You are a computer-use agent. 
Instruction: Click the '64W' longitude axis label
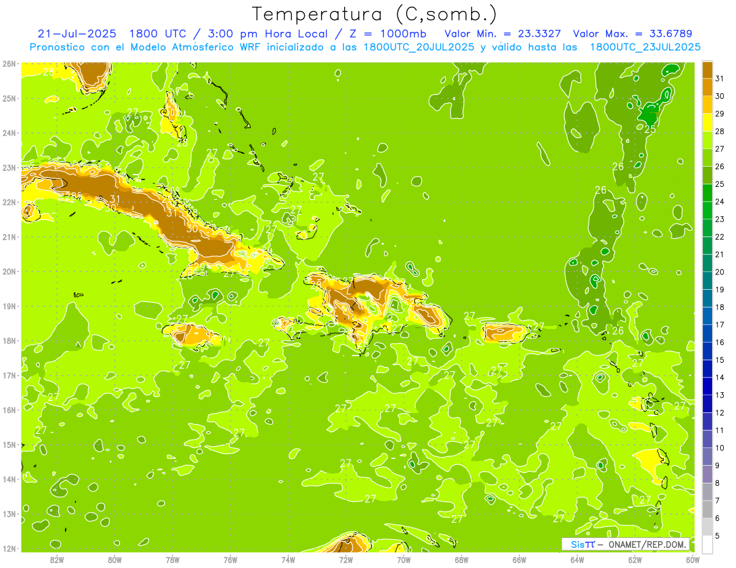point(577,559)
